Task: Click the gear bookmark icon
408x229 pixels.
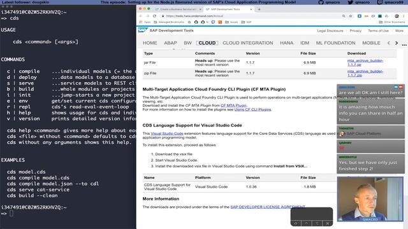Action: (x=189, y=22)
